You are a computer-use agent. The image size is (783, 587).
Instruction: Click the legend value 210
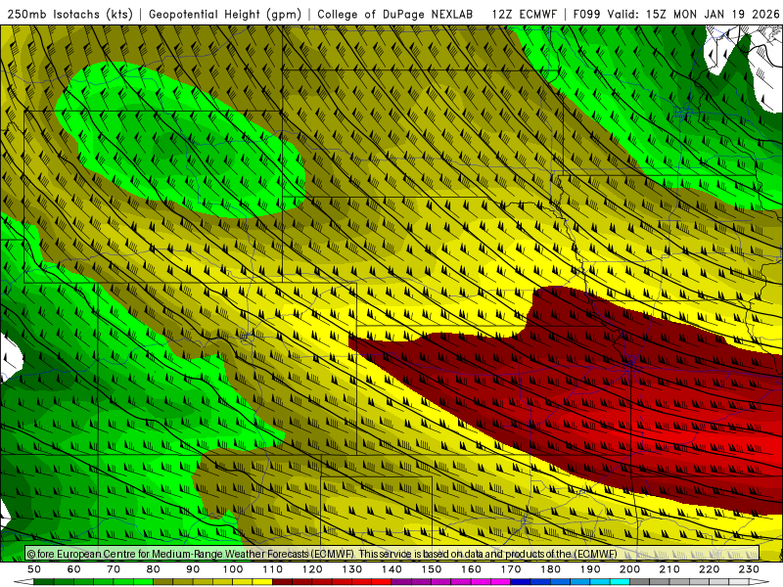(669, 569)
